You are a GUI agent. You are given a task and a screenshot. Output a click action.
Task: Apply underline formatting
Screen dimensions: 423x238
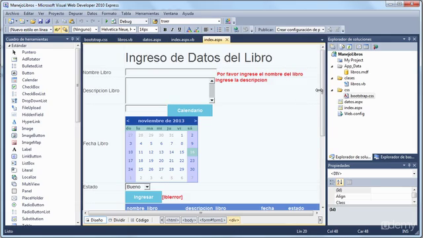(179, 30)
